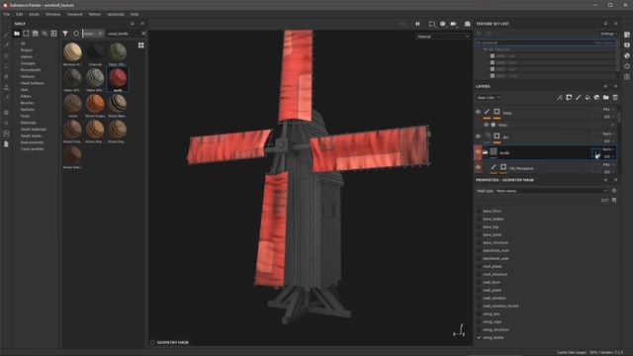Collapse the texture set tree expander
633x356 pixels.
click(x=486, y=49)
